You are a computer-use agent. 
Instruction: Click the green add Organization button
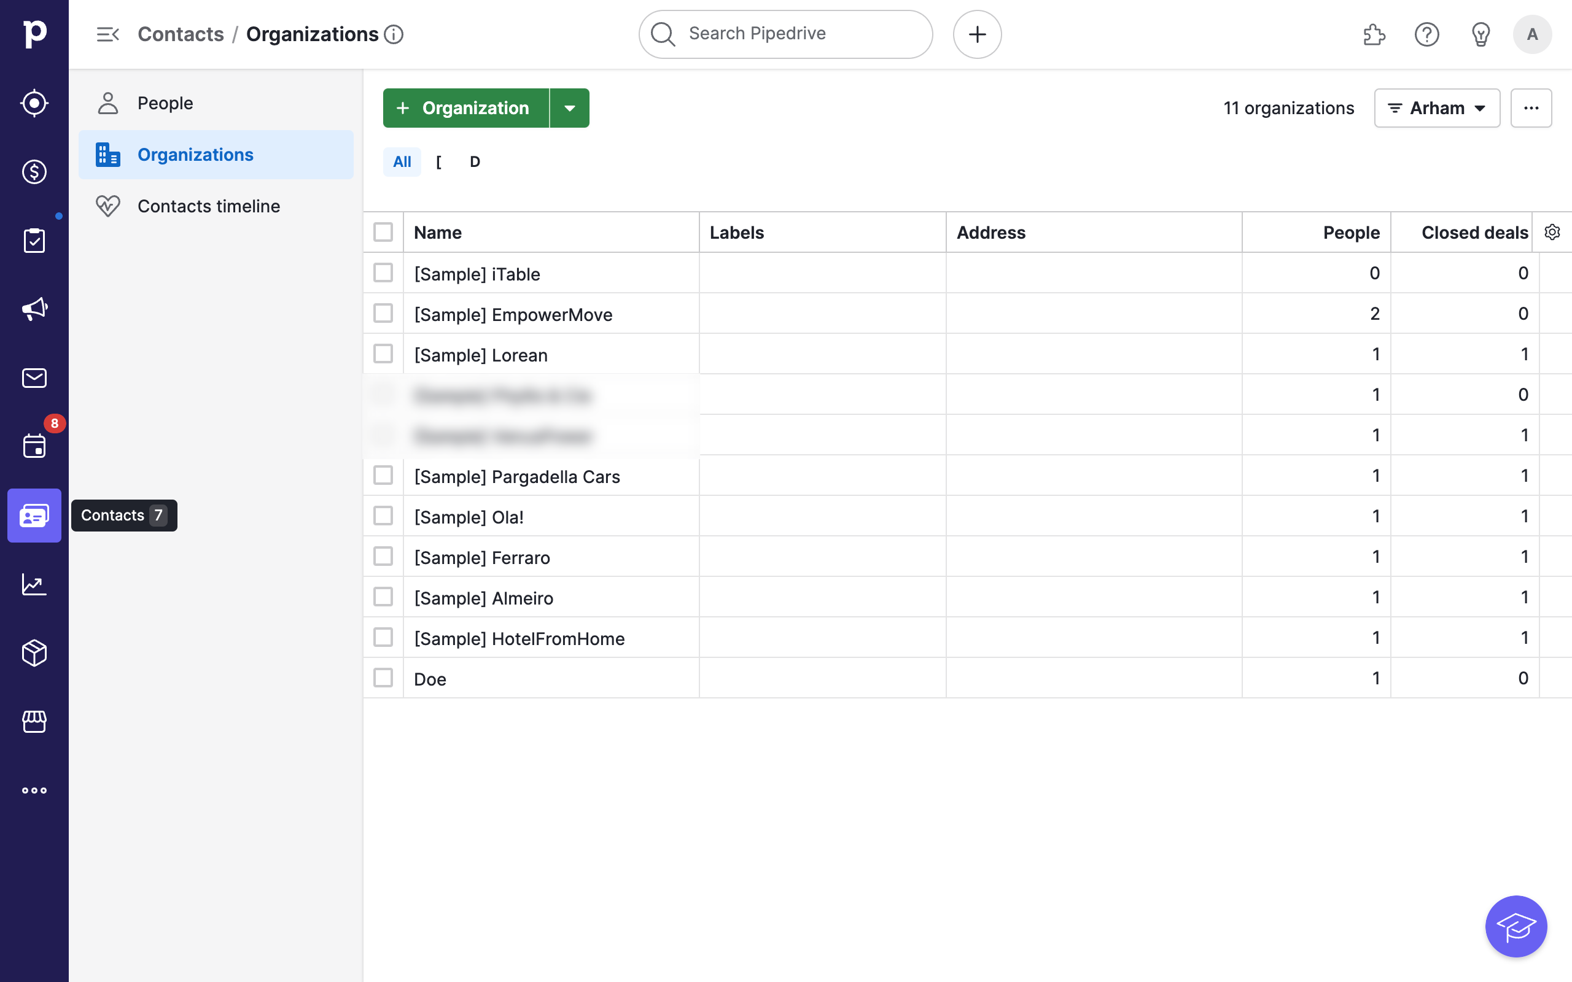point(465,108)
